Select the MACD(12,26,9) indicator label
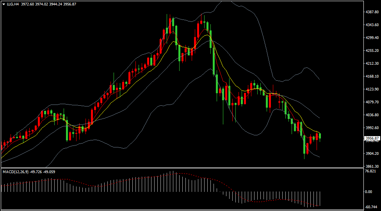 coord(16,172)
